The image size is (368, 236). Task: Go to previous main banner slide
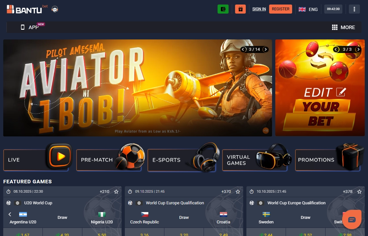click(x=243, y=49)
